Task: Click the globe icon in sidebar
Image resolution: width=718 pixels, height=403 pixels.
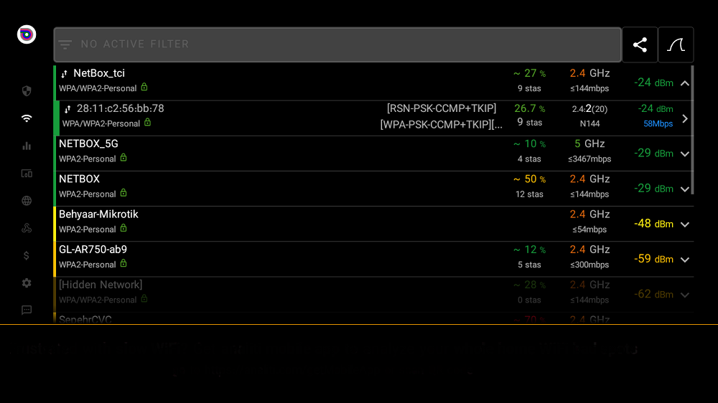Action: point(27,201)
